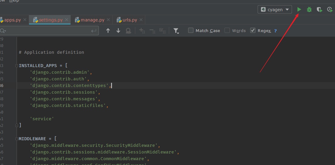Close the manage.py tab

point(108,20)
